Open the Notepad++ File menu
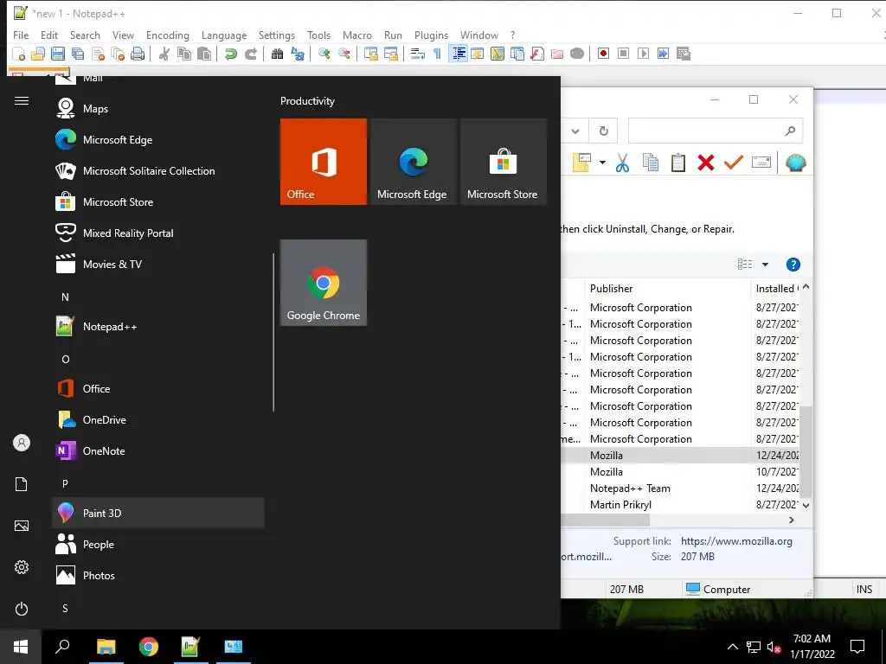The height and width of the screenshot is (664, 886). 21,35
